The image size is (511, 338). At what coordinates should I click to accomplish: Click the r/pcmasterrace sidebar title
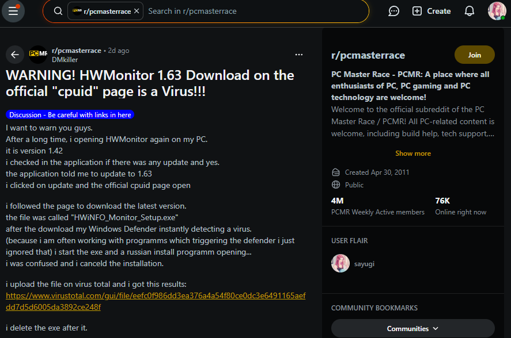click(368, 55)
